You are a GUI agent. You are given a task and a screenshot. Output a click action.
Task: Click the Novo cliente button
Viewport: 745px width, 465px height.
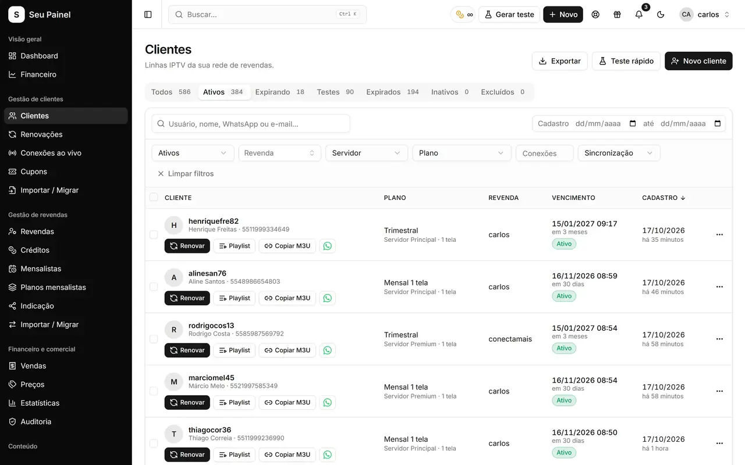[x=698, y=61]
